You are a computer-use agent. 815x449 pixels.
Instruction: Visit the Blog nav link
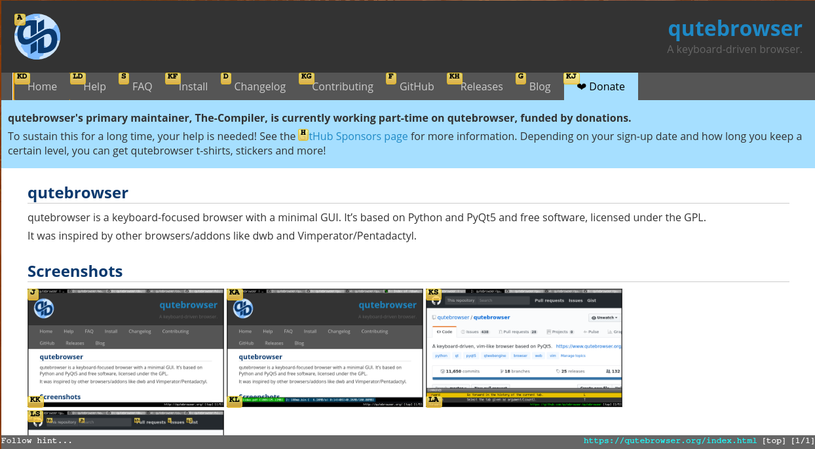[x=540, y=86]
